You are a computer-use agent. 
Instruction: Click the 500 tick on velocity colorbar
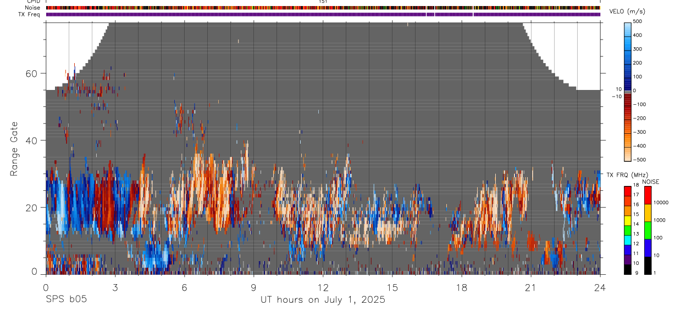637,21
